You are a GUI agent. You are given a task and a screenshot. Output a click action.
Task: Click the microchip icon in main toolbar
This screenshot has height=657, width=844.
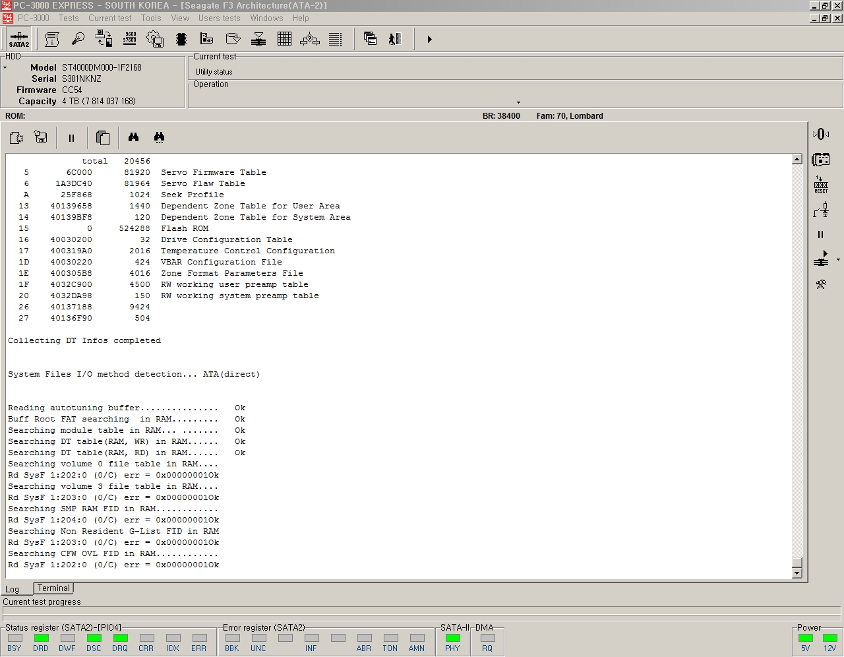point(181,40)
